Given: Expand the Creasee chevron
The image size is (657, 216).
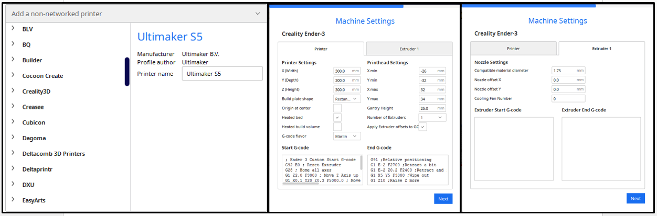Looking at the screenshot, I should pos(13,107).
